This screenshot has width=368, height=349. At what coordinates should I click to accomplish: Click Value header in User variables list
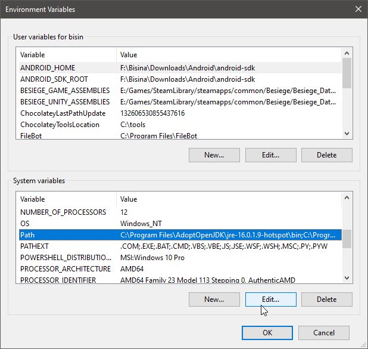229,55
